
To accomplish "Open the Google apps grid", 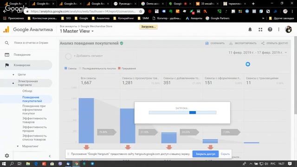I will [260, 30].
